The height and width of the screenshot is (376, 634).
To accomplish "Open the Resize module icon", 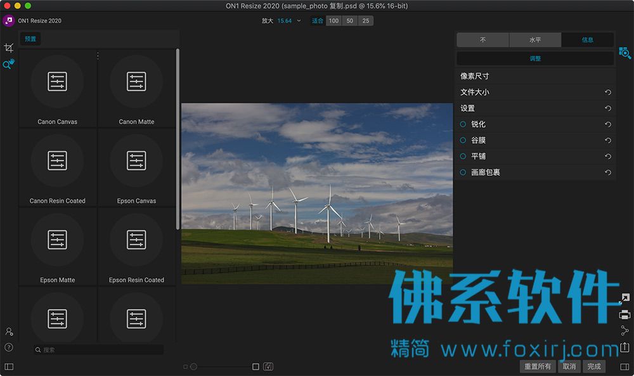I will (624, 299).
